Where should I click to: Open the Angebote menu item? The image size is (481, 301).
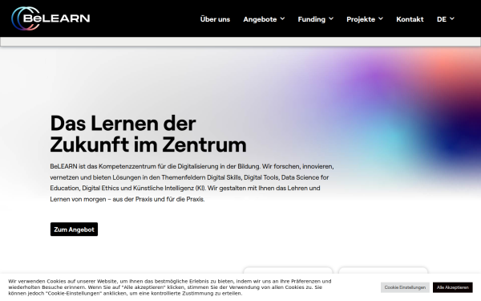click(260, 19)
